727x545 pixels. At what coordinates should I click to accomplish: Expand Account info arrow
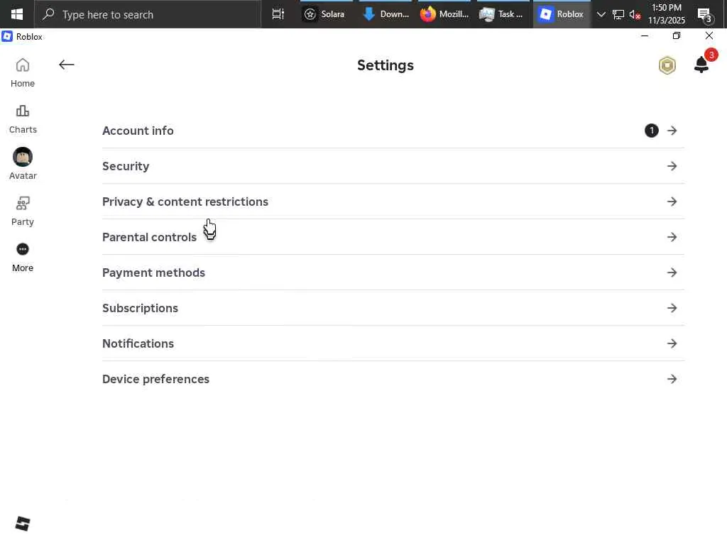point(672,131)
